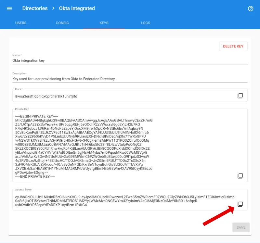Click the DELETE KEY button

click(233, 46)
